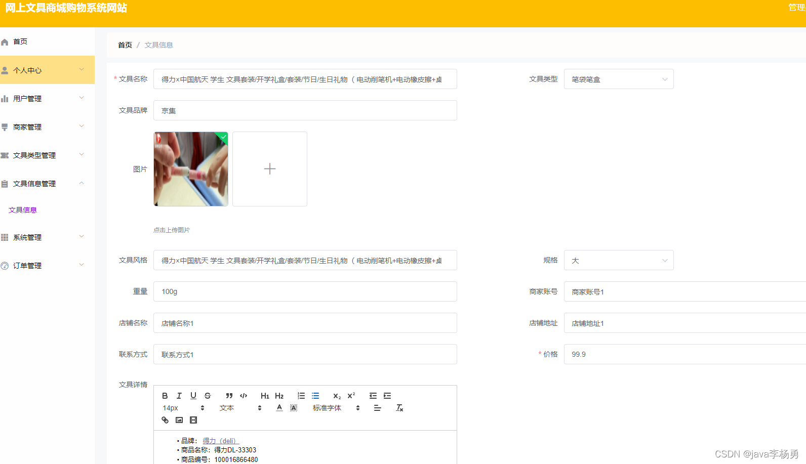
Task: Toggle italic formatting in the editor
Action: [x=179, y=396]
